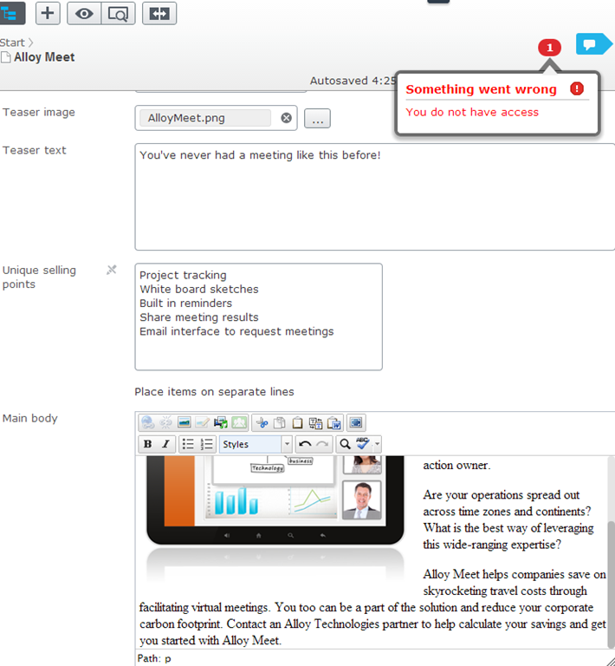
Task: Click the Paste clipboard icon
Action: (297, 423)
